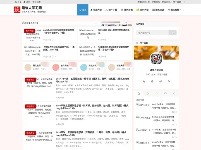This screenshot has height=150, width=201.
Task: Expand the 友情链接 dropdown
Action: (166, 2)
